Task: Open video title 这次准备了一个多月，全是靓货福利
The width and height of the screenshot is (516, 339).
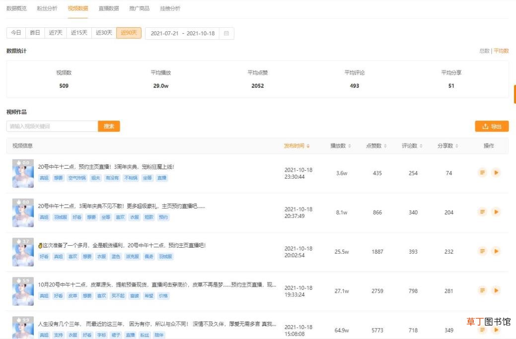Action: [122, 245]
